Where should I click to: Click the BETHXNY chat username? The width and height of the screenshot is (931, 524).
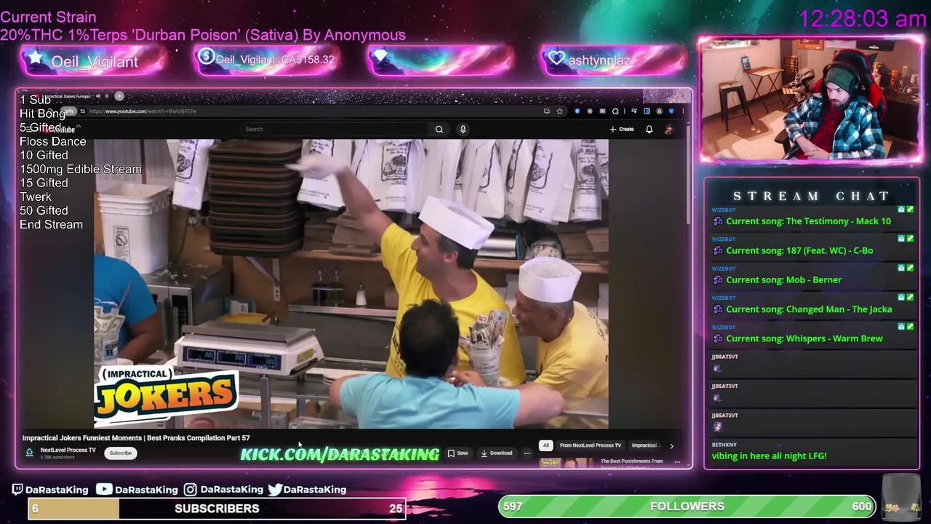724,445
